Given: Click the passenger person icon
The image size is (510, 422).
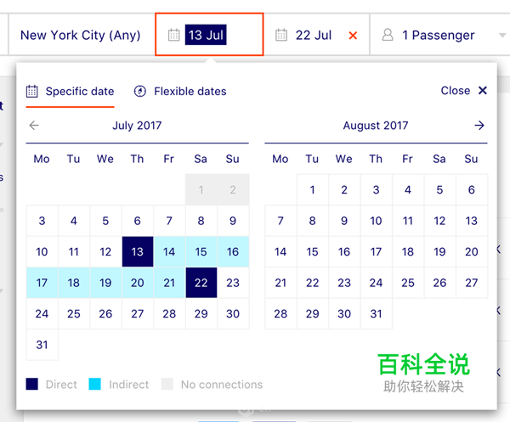Looking at the screenshot, I should 388,36.
